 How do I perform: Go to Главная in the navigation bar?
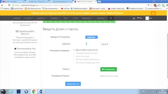pyautogui.click(x=17, y=18)
